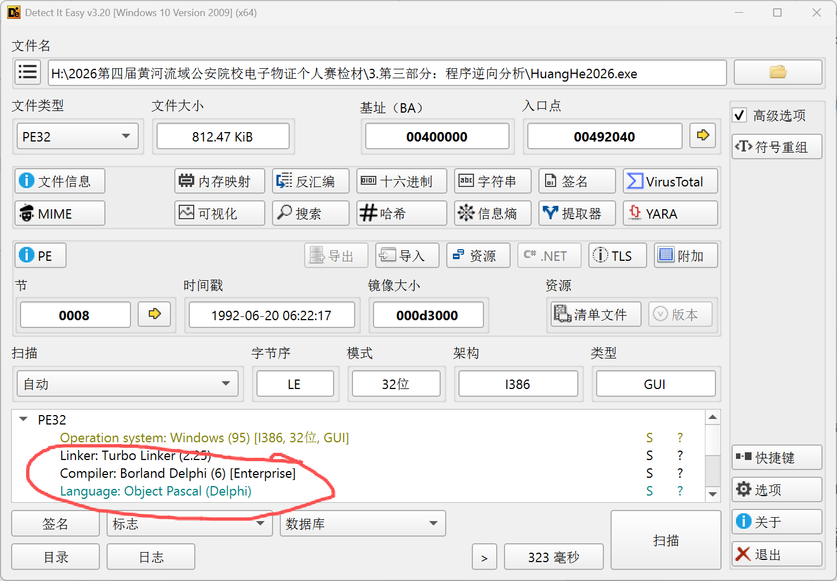Click ? link on Operation system row
The height and width of the screenshot is (581, 837).
[680, 438]
